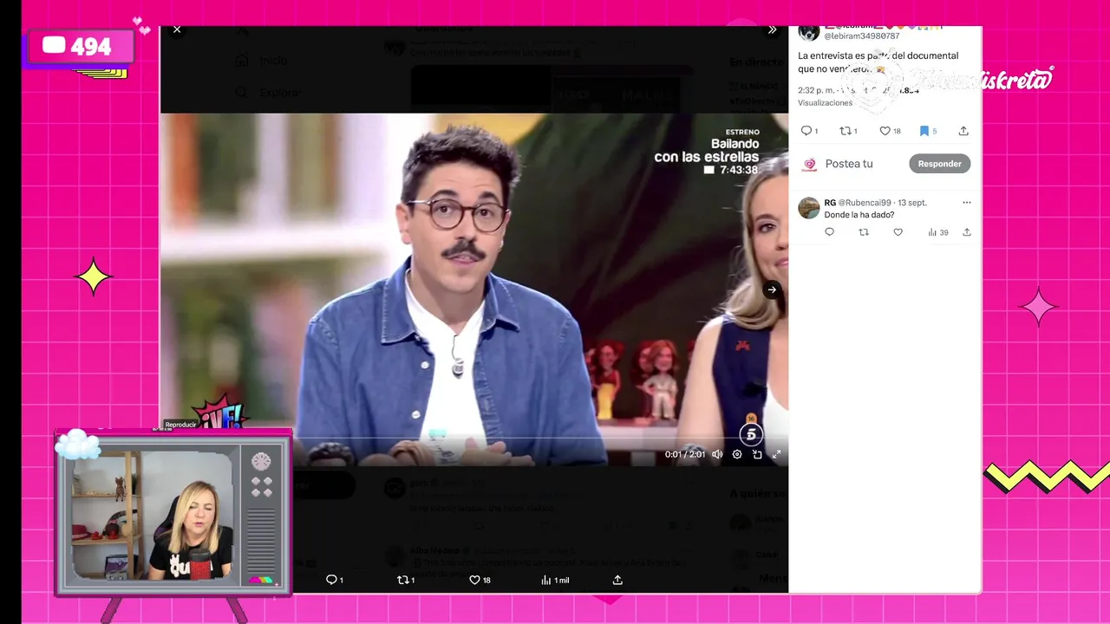Click tweet text 'La entrevista es parte del documental'

(878, 55)
